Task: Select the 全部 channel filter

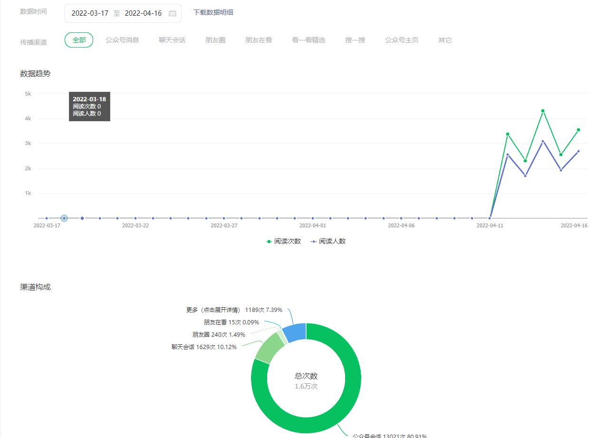Action: (x=79, y=40)
